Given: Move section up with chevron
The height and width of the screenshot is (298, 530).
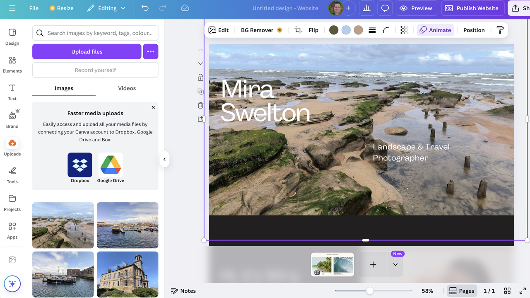Looking at the screenshot, I should coord(200,50).
